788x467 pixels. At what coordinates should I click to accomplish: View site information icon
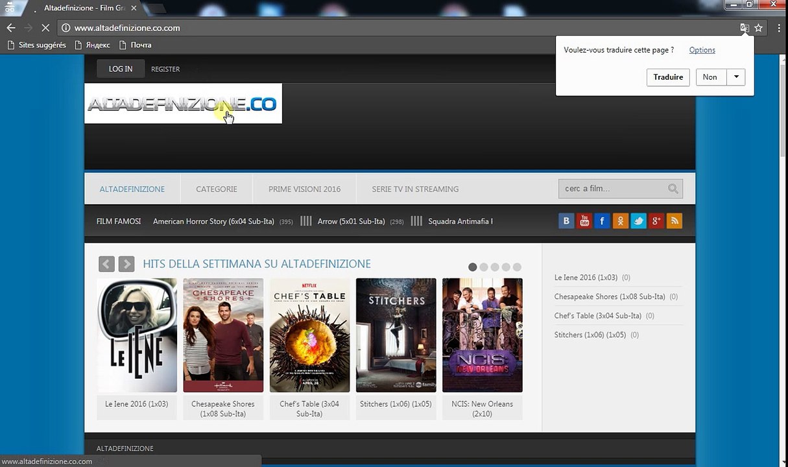(x=66, y=28)
